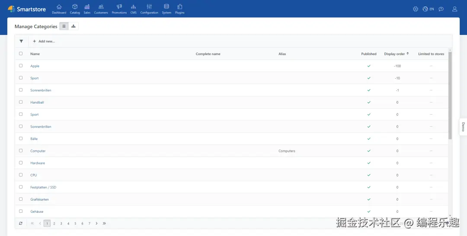Click the Display order sort arrow header
Image resolution: width=467 pixels, height=236 pixels.
[x=397, y=54]
